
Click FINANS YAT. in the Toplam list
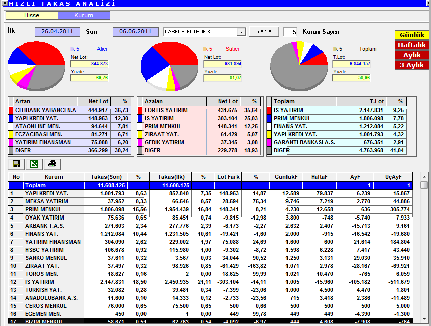point(291,126)
